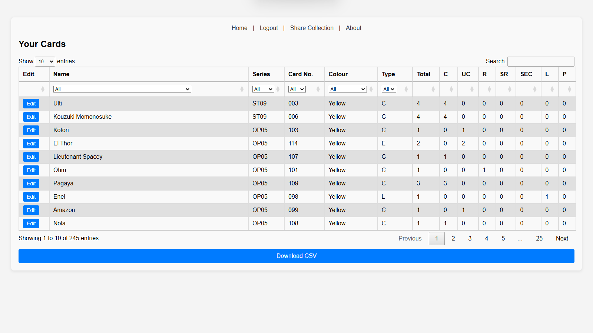593x333 pixels.
Task: Click the card number 098 cell
Action: click(x=304, y=197)
